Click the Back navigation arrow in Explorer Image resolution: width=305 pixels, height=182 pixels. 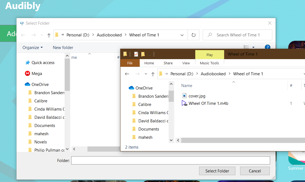tap(127, 74)
